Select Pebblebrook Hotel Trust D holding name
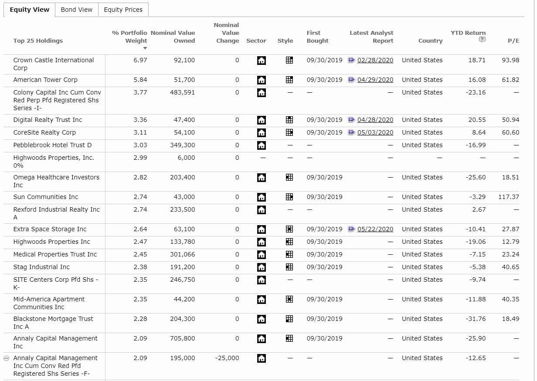 coord(52,145)
